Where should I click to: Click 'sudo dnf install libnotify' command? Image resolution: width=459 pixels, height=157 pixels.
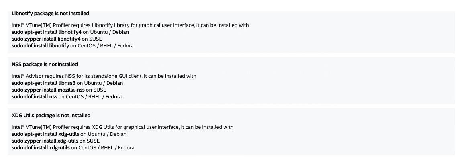(41, 46)
